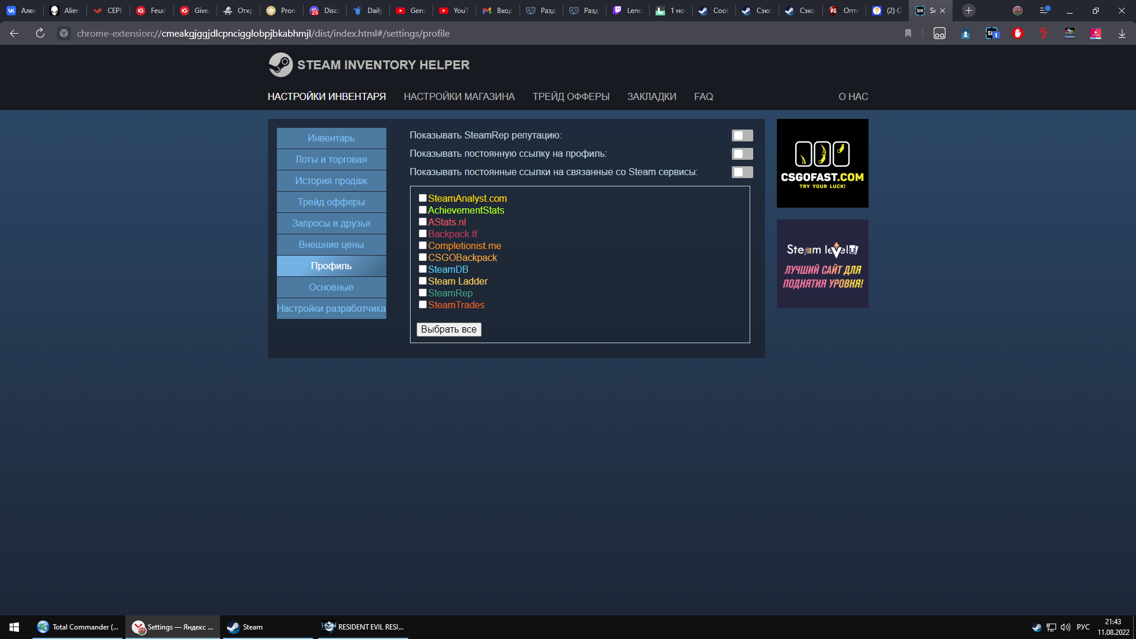Open the Windows Start menu

click(x=14, y=627)
